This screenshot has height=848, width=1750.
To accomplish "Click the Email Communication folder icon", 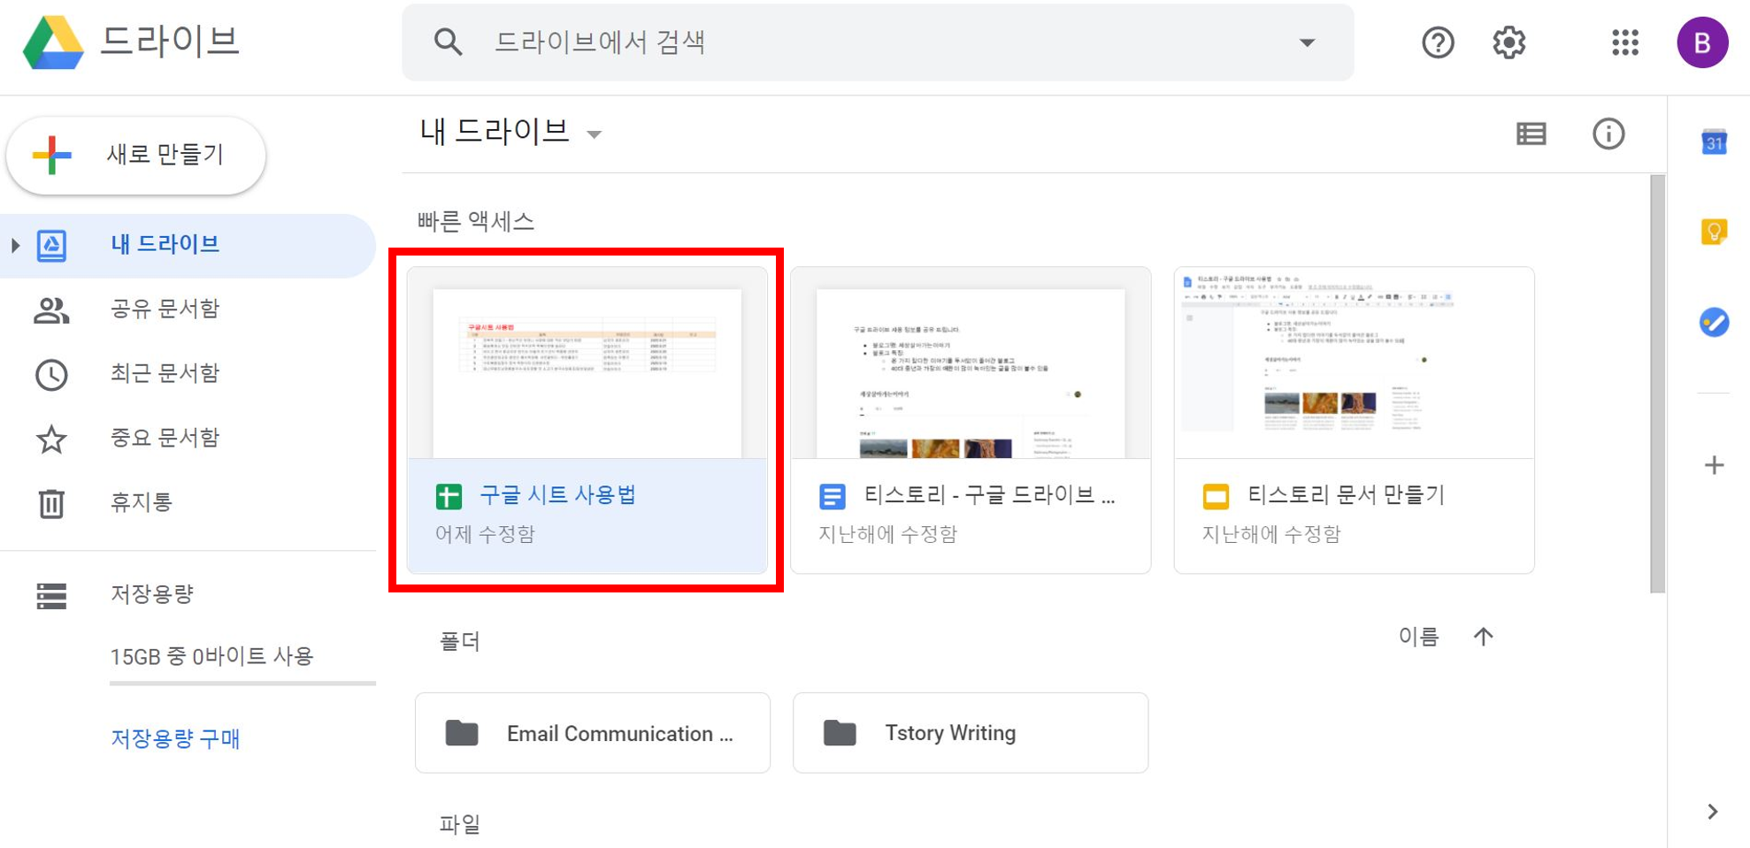I will (x=462, y=733).
